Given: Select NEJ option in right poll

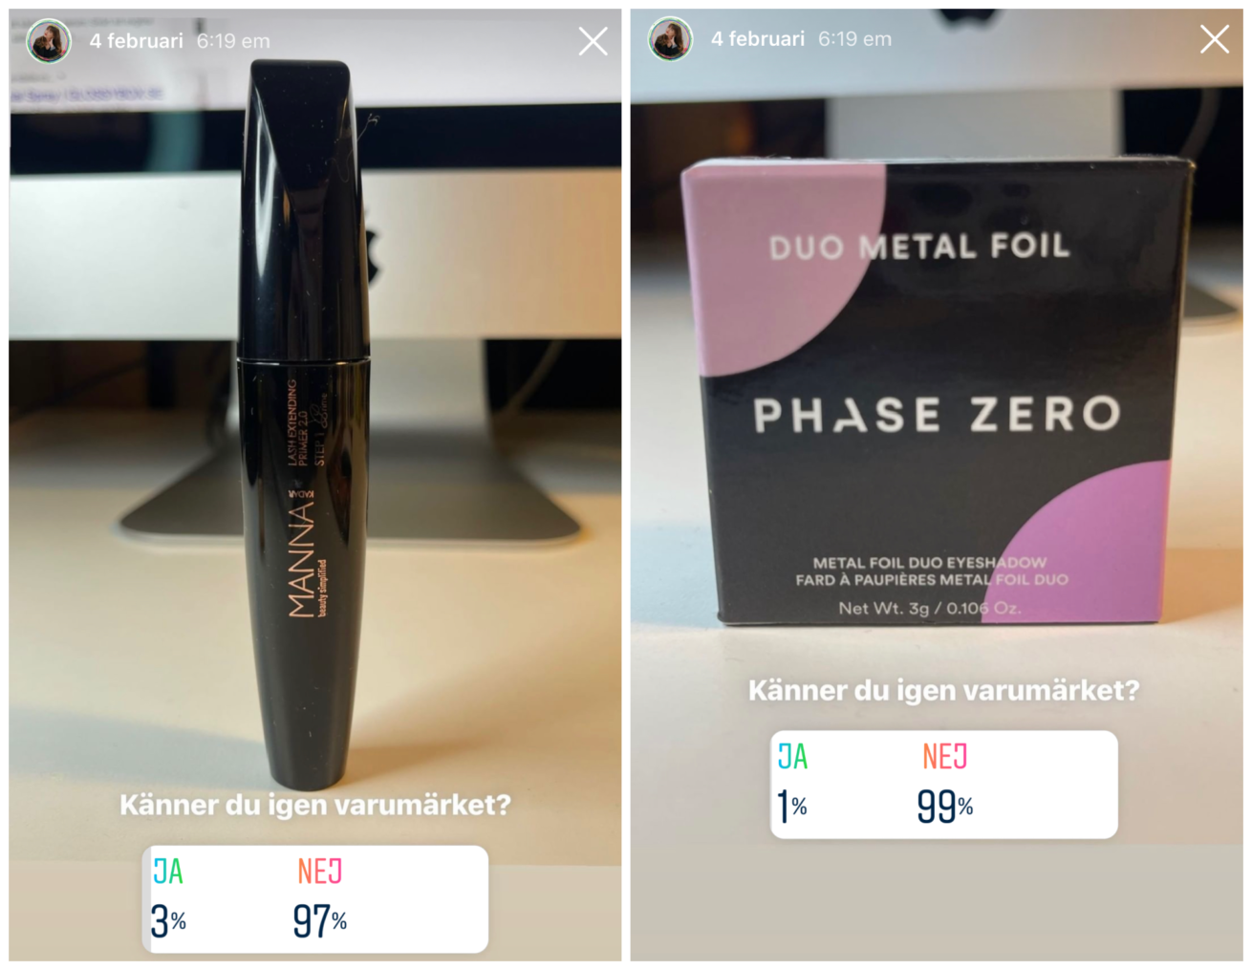Looking at the screenshot, I should click(944, 756).
